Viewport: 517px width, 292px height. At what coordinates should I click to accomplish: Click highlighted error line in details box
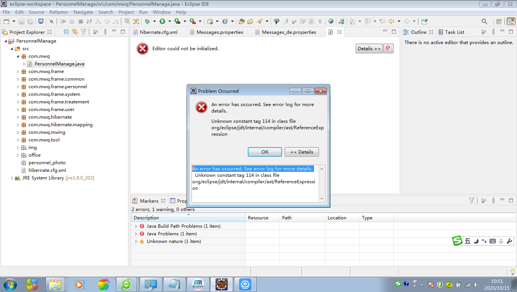(252, 168)
